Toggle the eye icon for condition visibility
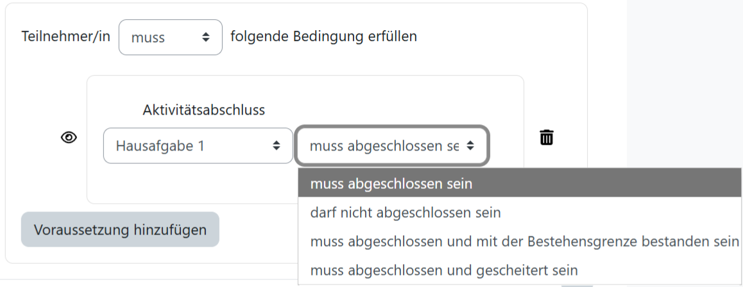The image size is (743, 287). point(69,137)
